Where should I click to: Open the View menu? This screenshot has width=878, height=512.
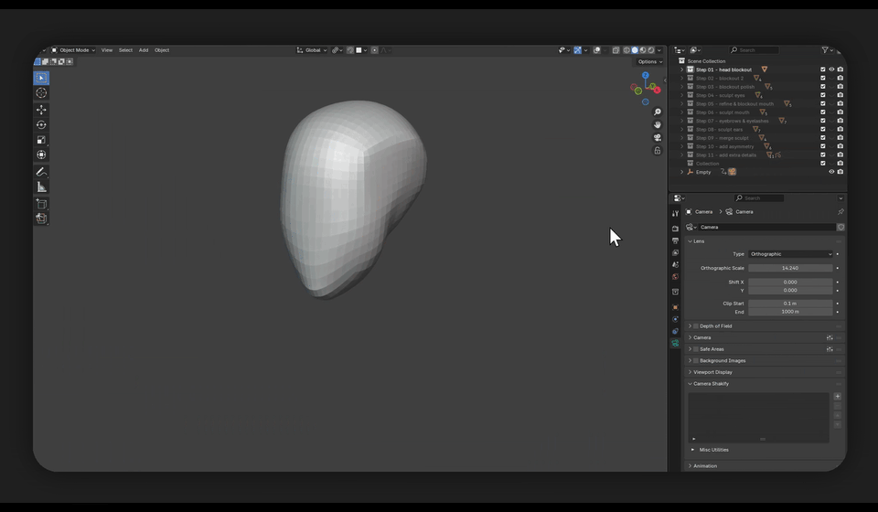click(x=107, y=50)
